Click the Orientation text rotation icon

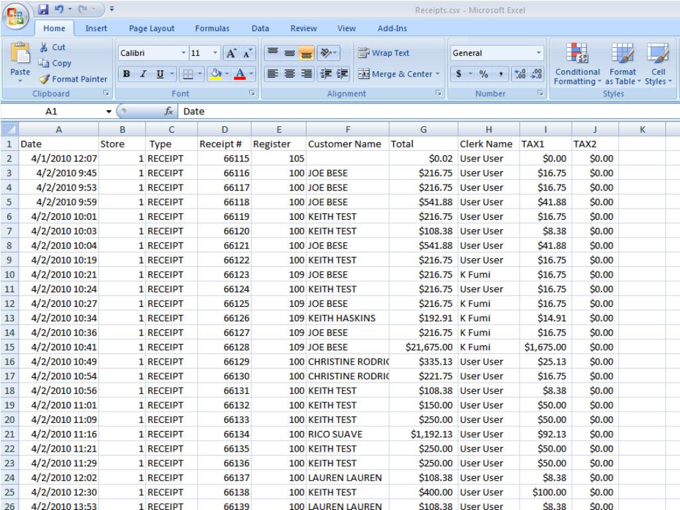328,53
